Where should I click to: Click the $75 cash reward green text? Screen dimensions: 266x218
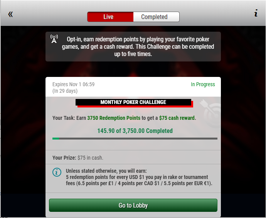tap(177, 118)
